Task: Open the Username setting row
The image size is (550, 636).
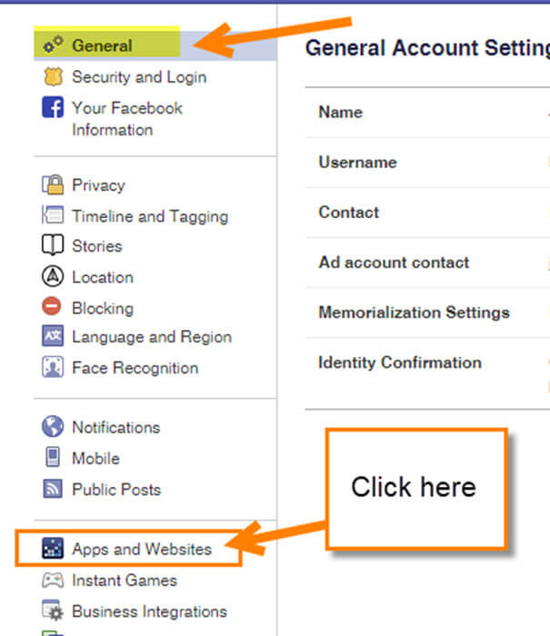Action: (427, 163)
